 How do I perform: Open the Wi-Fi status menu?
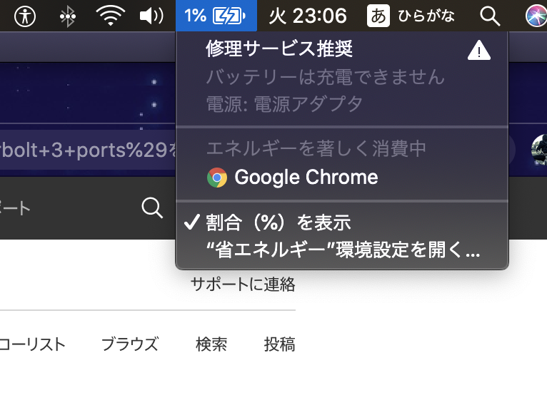(x=109, y=16)
